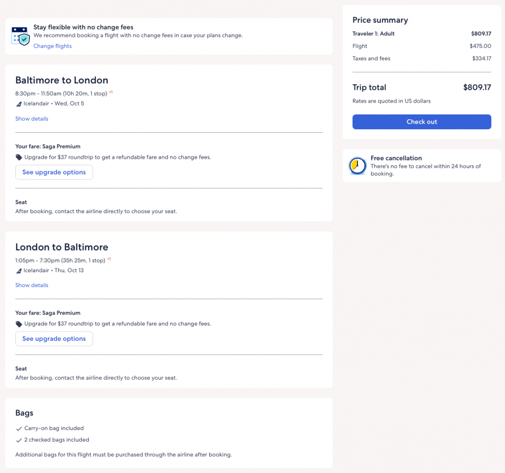The height and width of the screenshot is (473, 505).
Task: Open the Change flights link
Action: (x=52, y=46)
